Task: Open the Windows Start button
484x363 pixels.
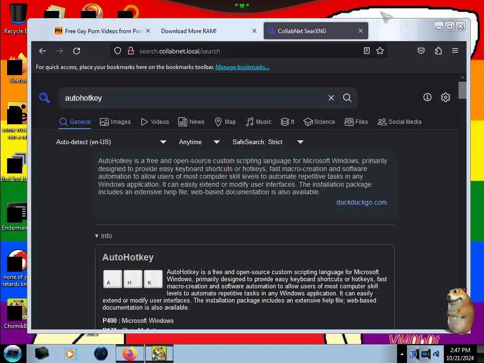Action: pyautogui.click(x=12, y=354)
